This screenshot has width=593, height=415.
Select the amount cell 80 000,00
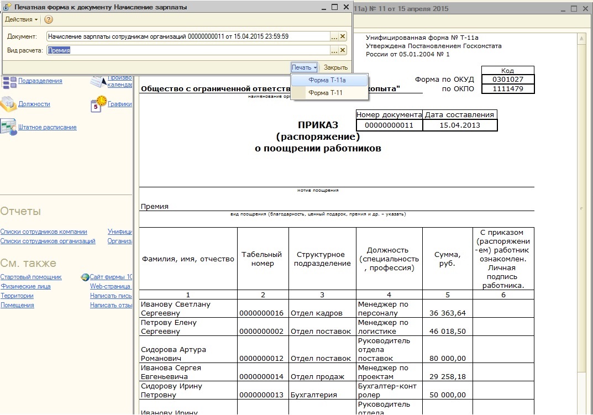pos(448,350)
